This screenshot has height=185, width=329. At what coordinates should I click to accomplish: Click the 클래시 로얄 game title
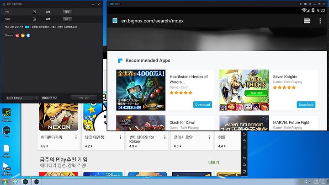[x=183, y=137]
